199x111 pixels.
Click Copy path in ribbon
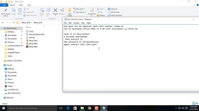click(x=29, y=12)
